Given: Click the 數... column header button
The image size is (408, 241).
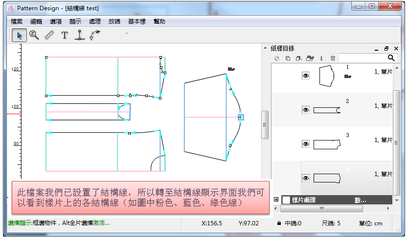Looking at the screenshot, I should coord(361,200).
